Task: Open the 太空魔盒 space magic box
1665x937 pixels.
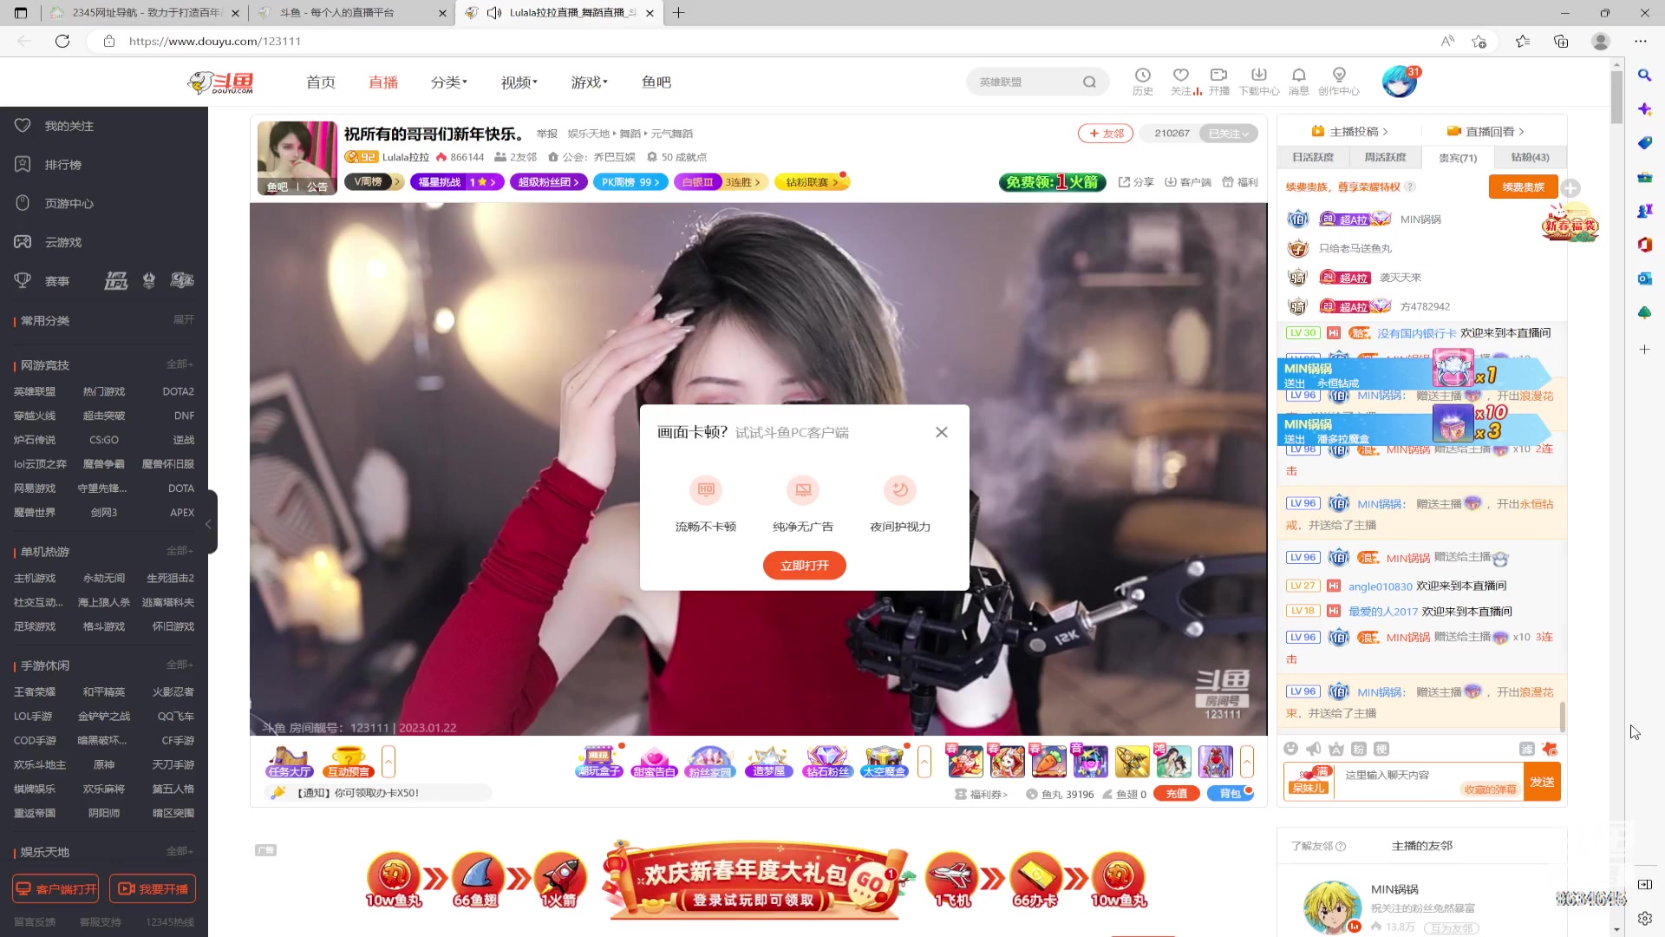Action: click(885, 761)
